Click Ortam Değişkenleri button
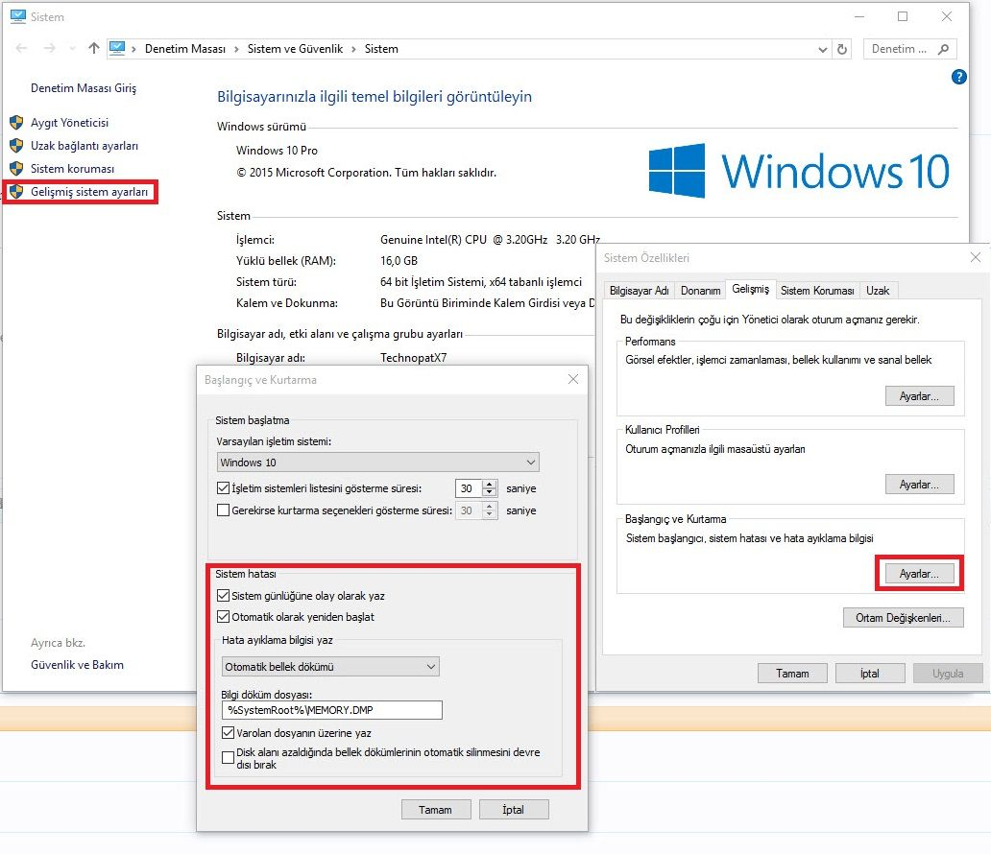Screen dimensions: 991x854 (904, 618)
